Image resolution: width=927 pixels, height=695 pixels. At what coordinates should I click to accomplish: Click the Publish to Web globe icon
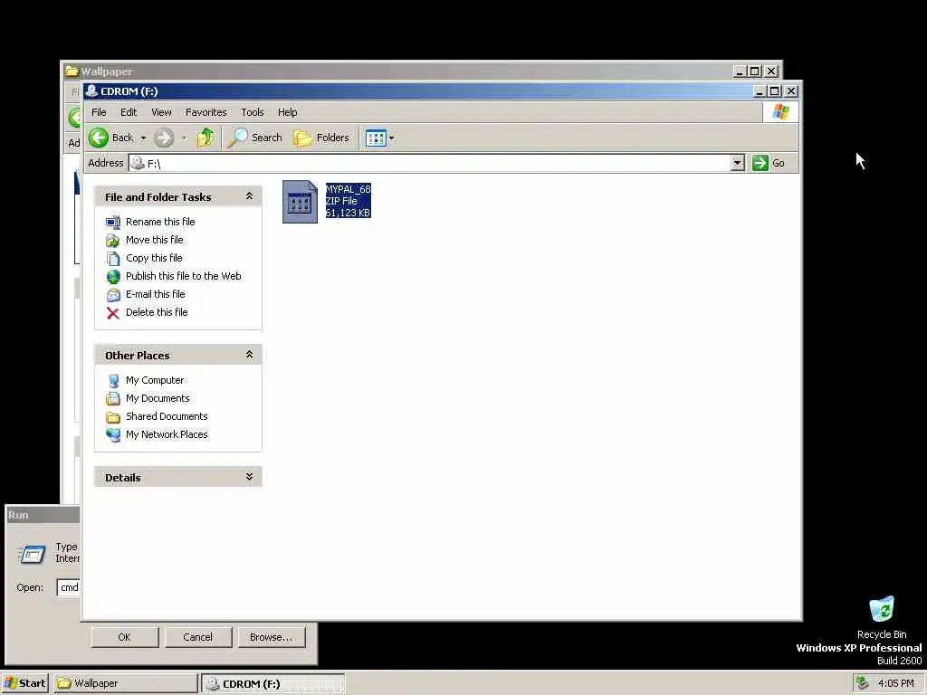pyautogui.click(x=113, y=277)
